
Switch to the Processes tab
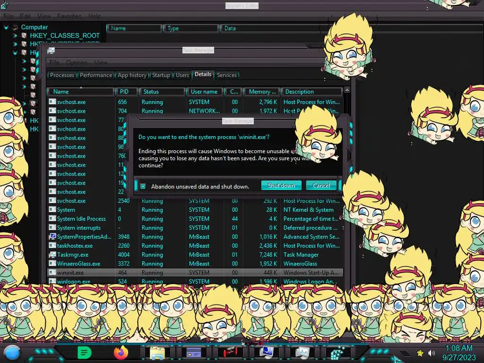point(62,75)
